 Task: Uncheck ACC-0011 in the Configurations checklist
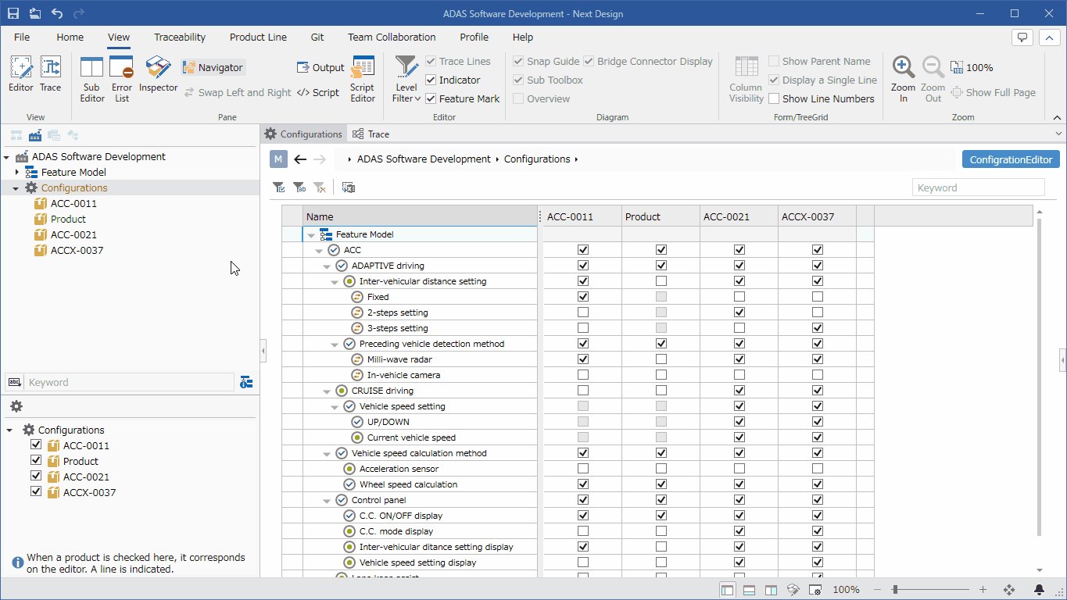pos(35,445)
